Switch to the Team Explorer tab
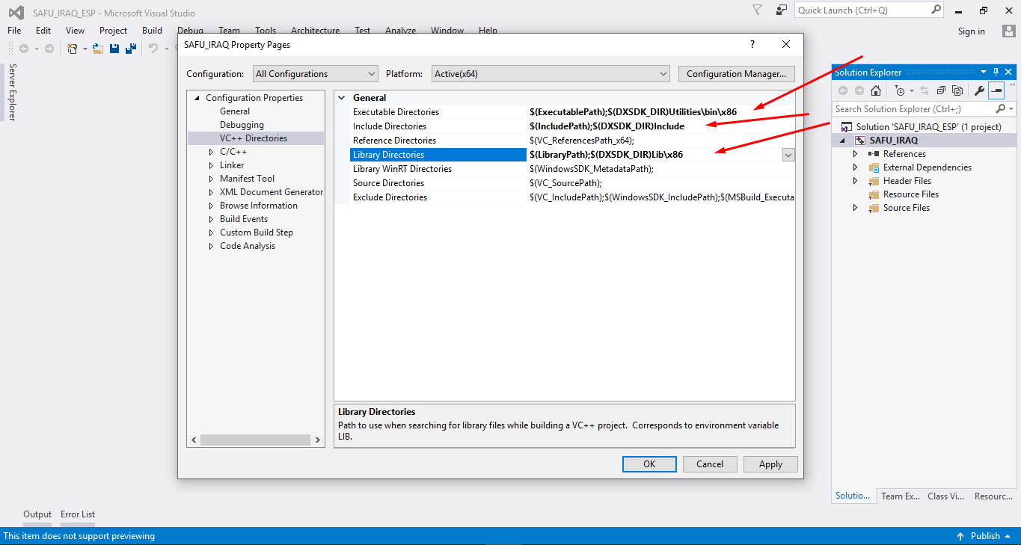 [900, 496]
